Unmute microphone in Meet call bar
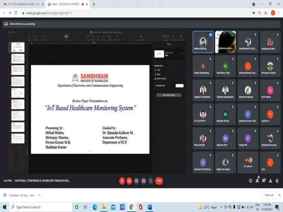 (122, 181)
